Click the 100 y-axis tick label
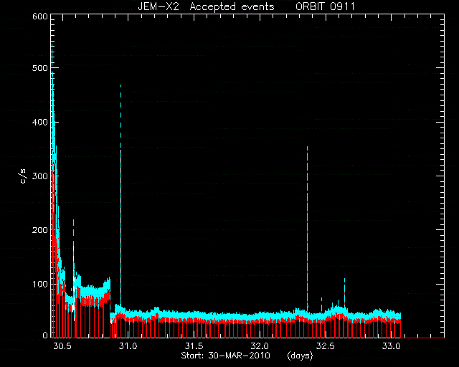This screenshot has height=367, width=459. click(40, 284)
